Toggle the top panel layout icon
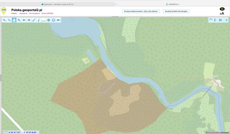Screen dimensions: 230x134 (211, 20)
